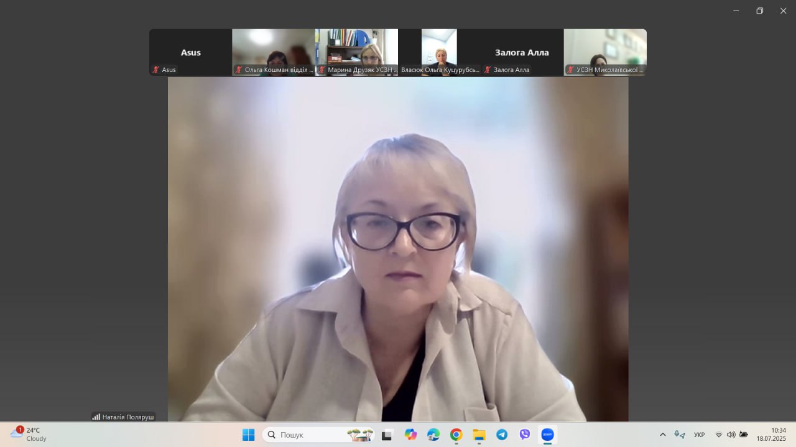Open File Explorer from the taskbar
The image size is (796, 447).
(479, 435)
